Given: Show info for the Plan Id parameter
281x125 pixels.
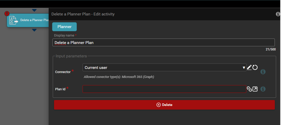Looking at the screenshot, I should click(263, 89).
